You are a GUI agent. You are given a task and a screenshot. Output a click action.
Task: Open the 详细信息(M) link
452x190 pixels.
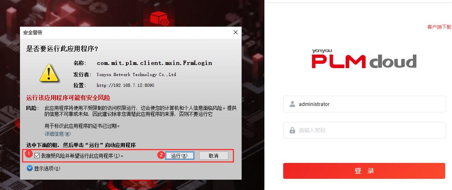(58, 134)
